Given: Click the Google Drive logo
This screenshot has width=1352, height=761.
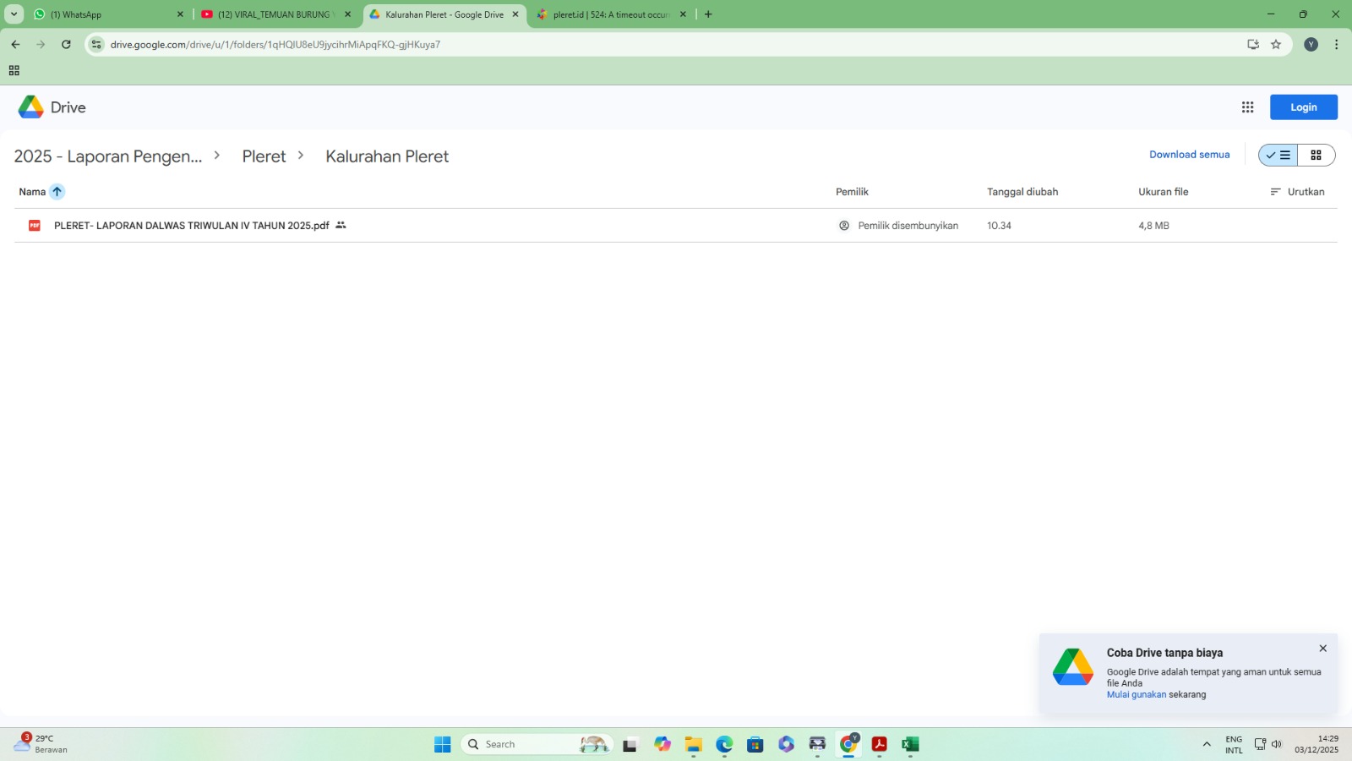Looking at the screenshot, I should point(31,107).
